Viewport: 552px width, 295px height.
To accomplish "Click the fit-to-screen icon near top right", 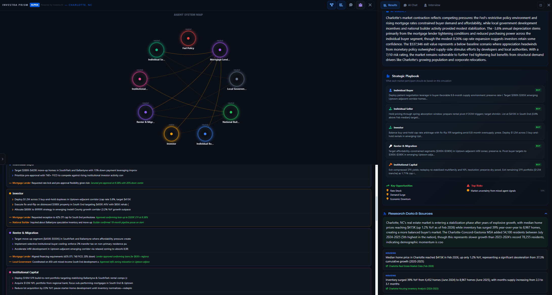I will click(x=540, y=5).
